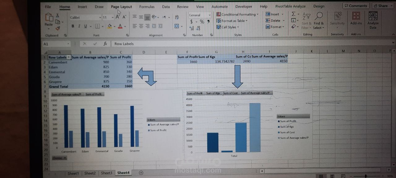Switch to the Formulas tab
The width and height of the screenshot is (396, 178).
(147, 6)
